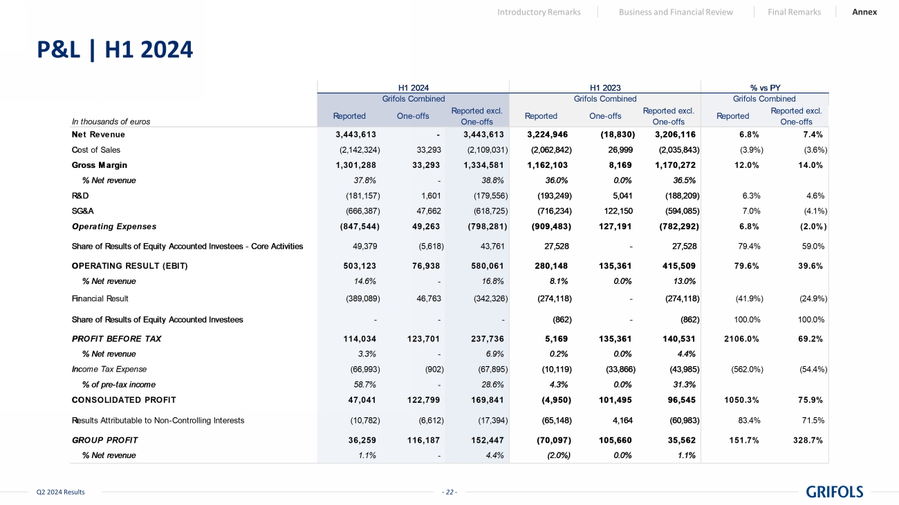Screen dimensions: 899x505
Task: Select the Income Tax Expense row label
Action: [x=109, y=369]
